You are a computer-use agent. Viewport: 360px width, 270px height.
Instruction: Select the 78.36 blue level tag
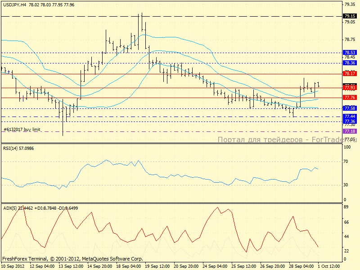coord(350,63)
